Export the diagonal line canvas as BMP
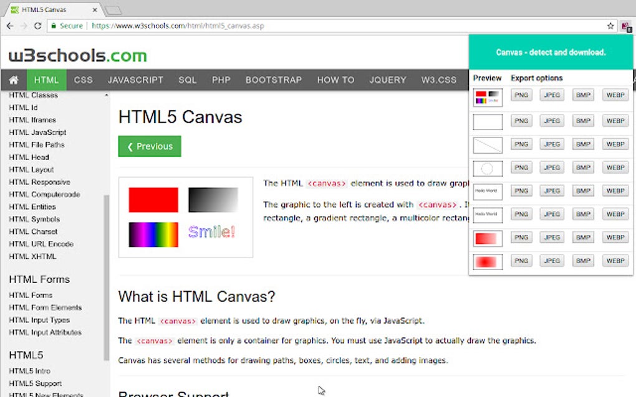The image size is (636, 397). (x=583, y=144)
